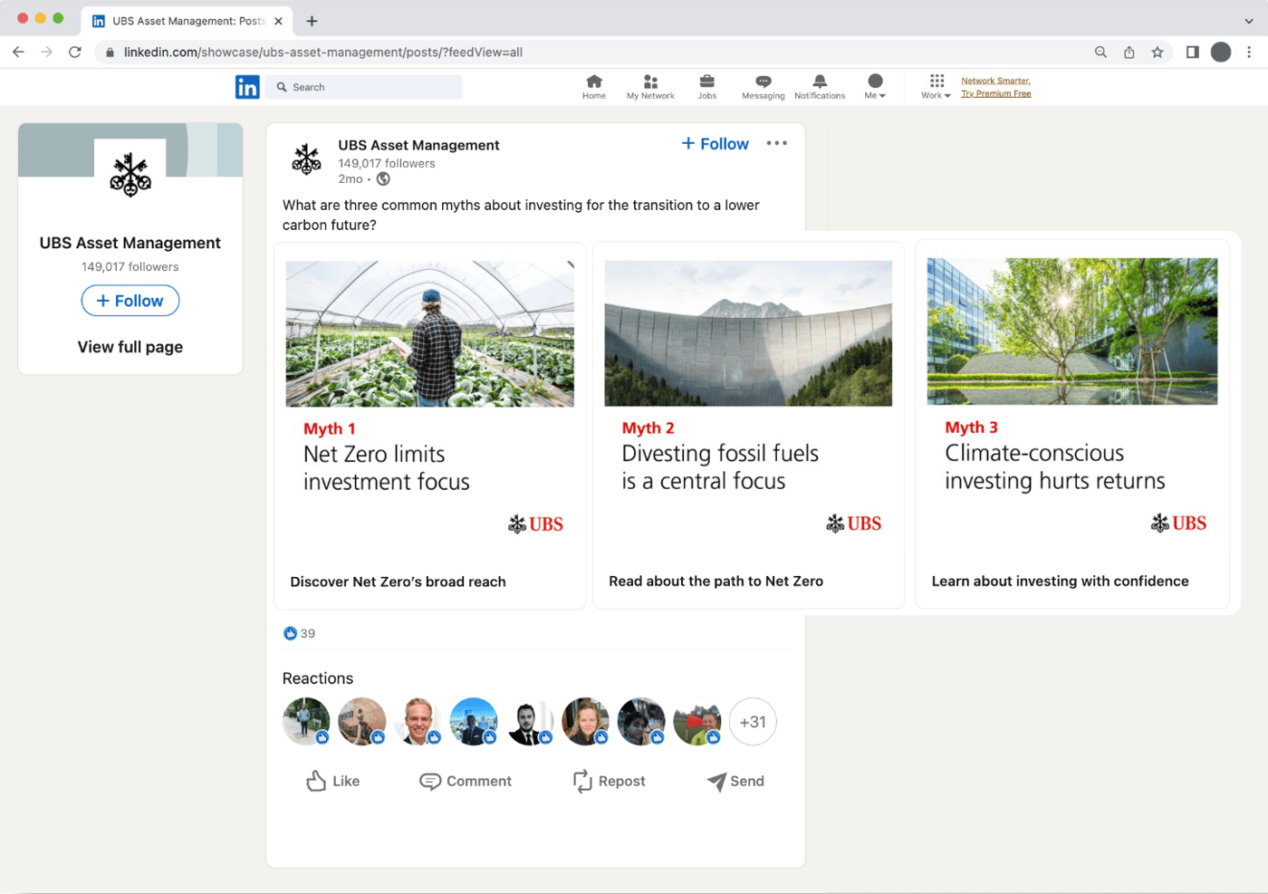
Task: Repost the UBS post
Action: click(x=610, y=781)
